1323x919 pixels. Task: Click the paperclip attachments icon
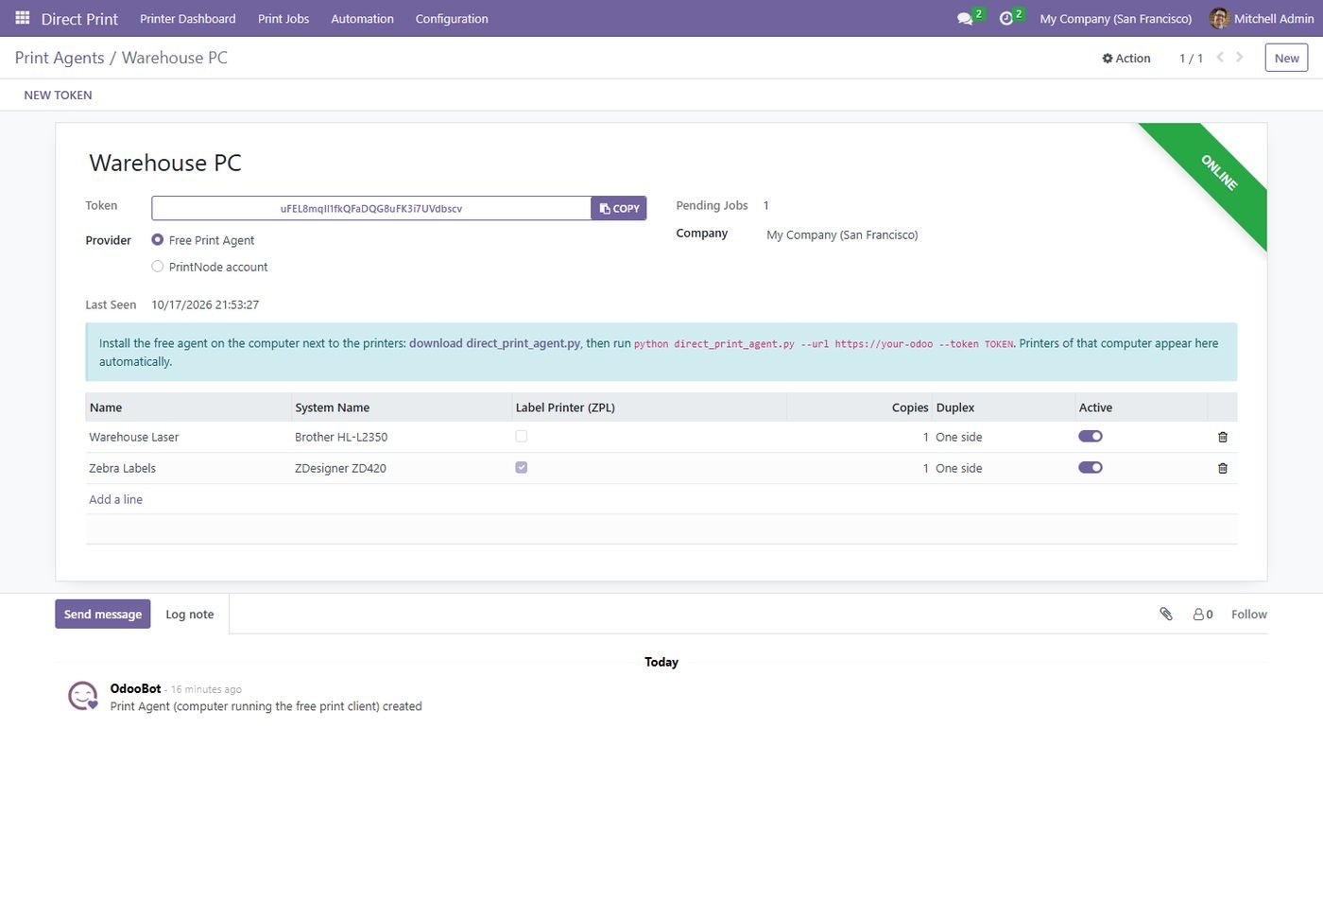pos(1166,614)
